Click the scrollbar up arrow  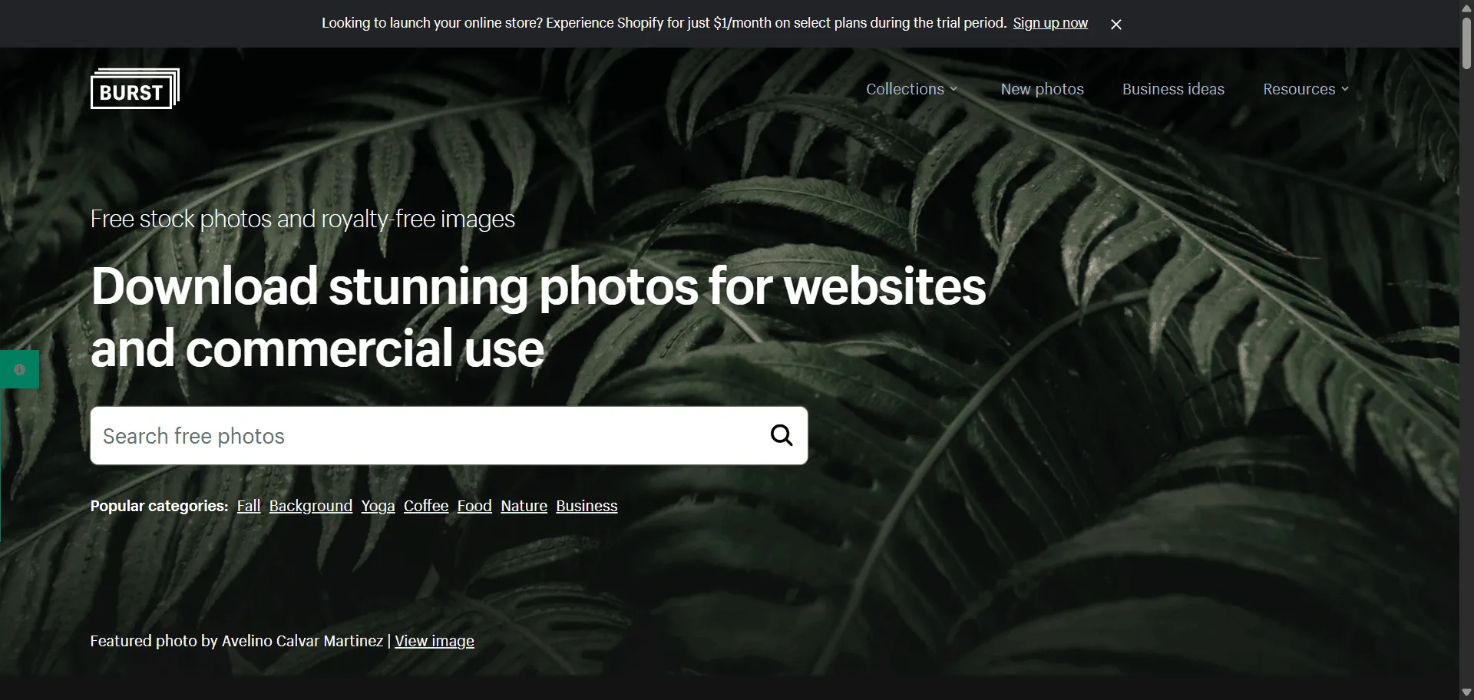(1466, 8)
